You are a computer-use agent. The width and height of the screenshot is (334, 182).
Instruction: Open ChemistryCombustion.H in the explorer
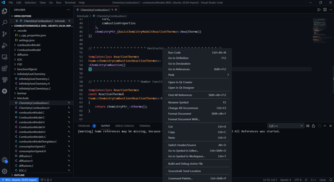point(34,108)
